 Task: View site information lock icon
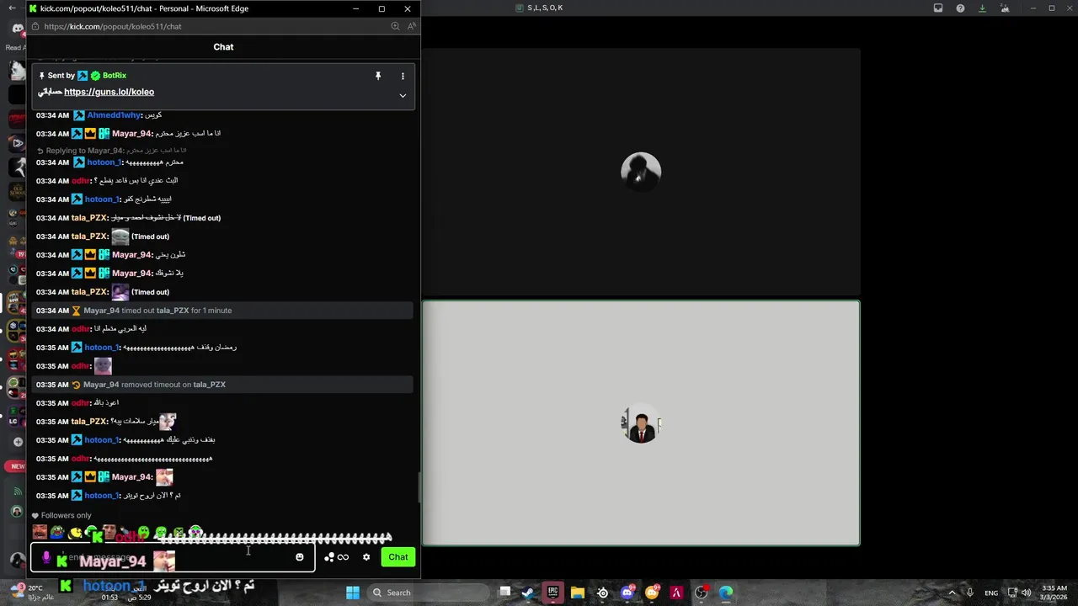(x=35, y=26)
